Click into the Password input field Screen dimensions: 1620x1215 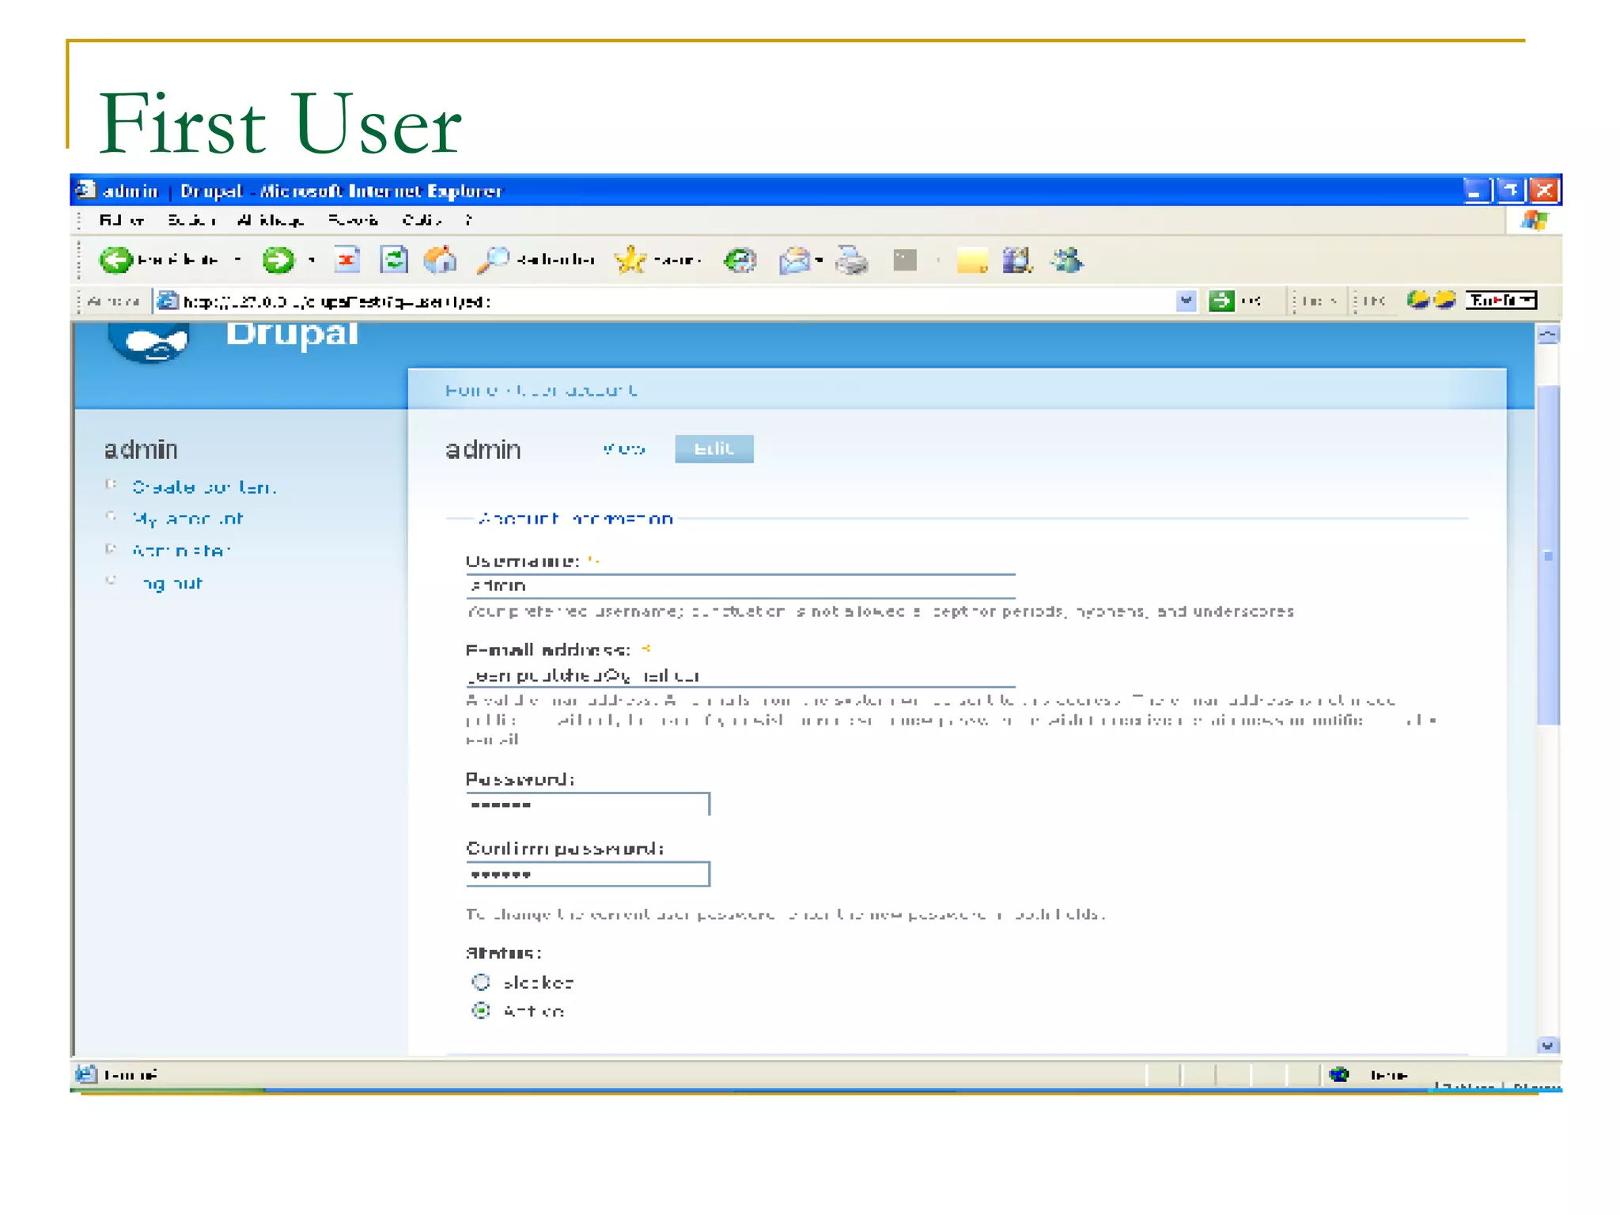click(588, 804)
